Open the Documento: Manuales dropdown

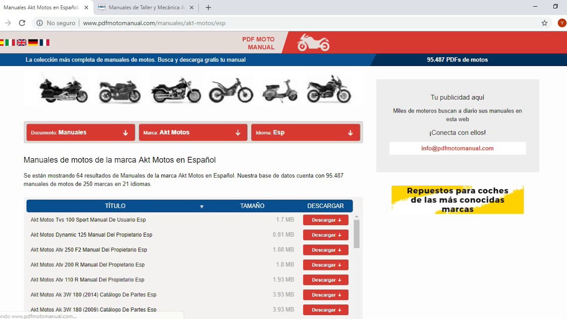pyautogui.click(x=81, y=132)
